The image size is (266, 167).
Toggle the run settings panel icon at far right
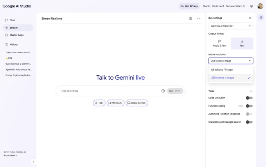point(261,18)
